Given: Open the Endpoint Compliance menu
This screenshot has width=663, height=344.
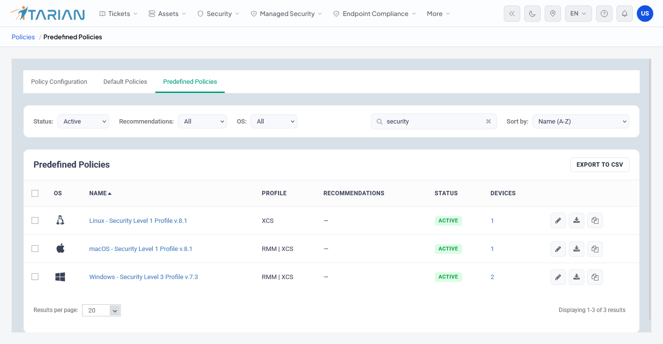Looking at the screenshot, I should click(x=375, y=14).
